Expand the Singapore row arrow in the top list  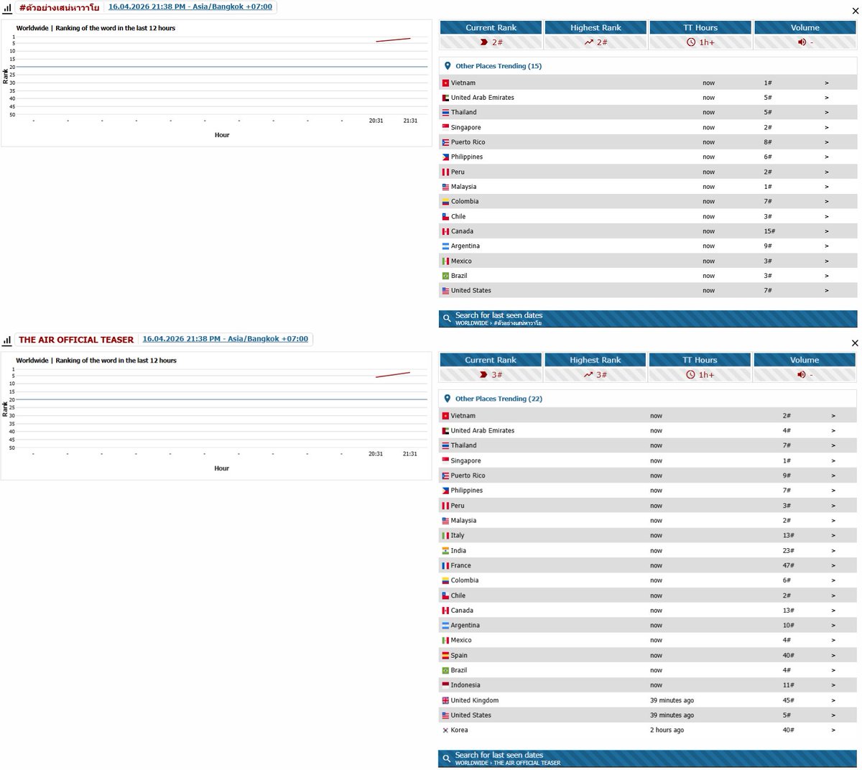point(827,127)
